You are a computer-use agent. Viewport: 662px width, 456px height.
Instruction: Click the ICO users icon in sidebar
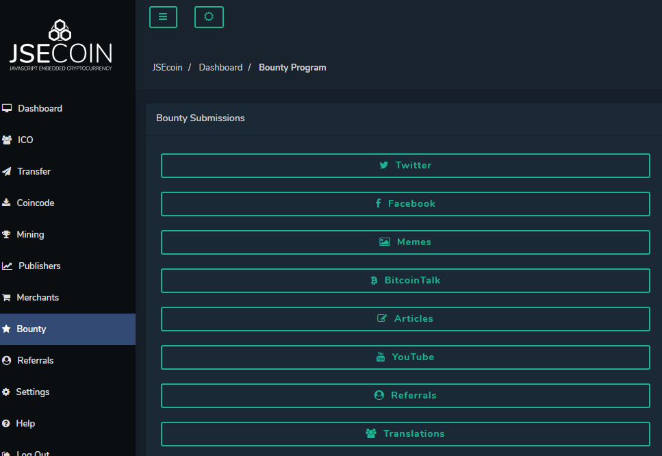7,140
